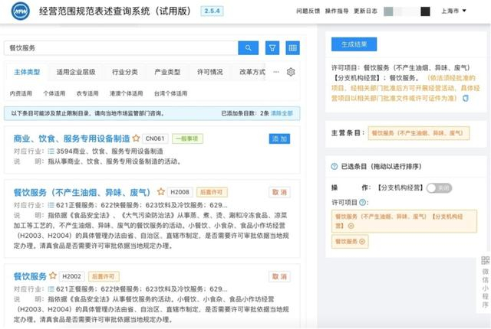Select the 行业分类 tab
Viewport: 491px width, 329px height.
coord(125,72)
